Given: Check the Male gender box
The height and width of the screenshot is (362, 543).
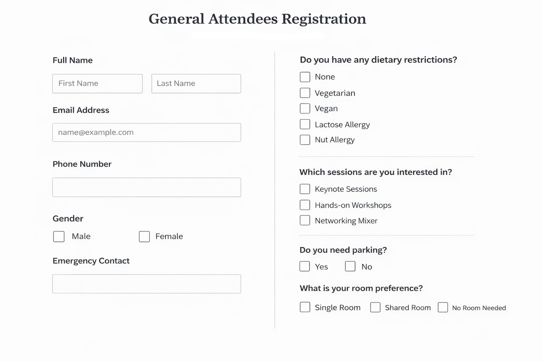Looking at the screenshot, I should 59,237.
